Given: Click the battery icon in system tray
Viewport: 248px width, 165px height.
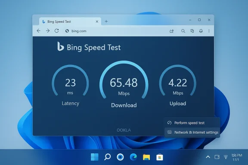Looking at the screenshot, I should tap(217, 157).
